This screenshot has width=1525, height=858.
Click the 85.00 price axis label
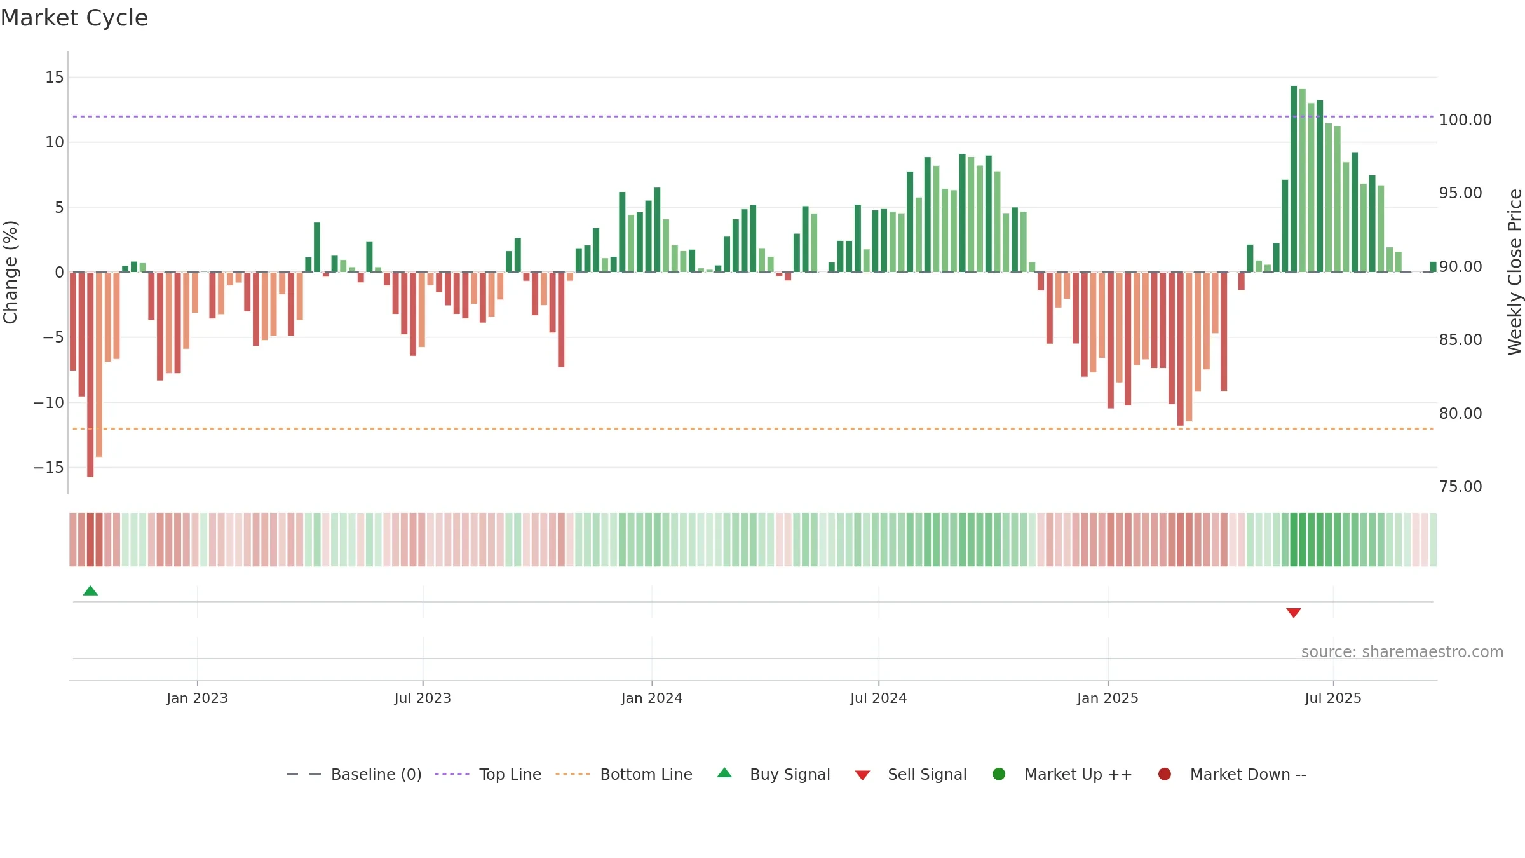pos(1460,340)
